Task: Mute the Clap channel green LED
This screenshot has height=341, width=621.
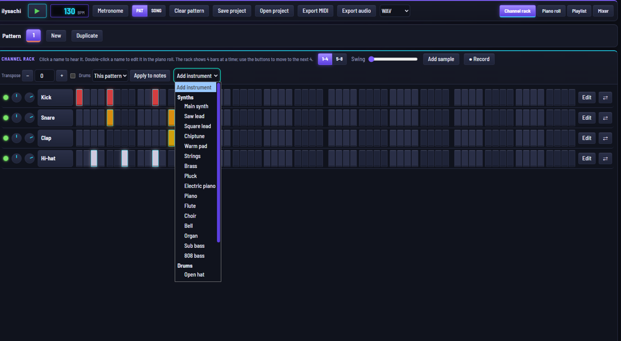Action: [x=6, y=138]
